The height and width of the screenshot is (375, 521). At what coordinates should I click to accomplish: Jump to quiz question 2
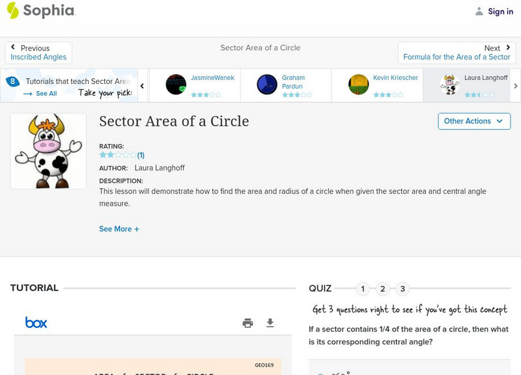pyautogui.click(x=383, y=289)
